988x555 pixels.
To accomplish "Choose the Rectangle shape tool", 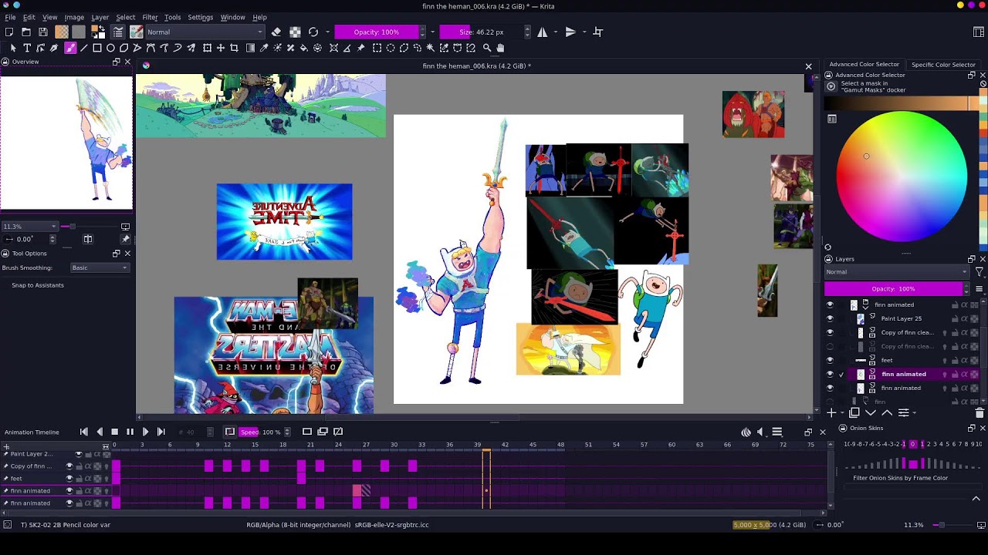I will 97,48.
